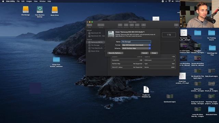Viewport: 219px width, 123px height.
Task: Open the Disk Utility app menu
Action: [10, 1]
